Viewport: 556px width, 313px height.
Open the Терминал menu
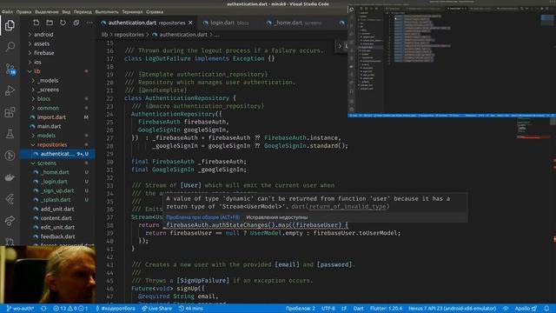click(x=132, y=11)
